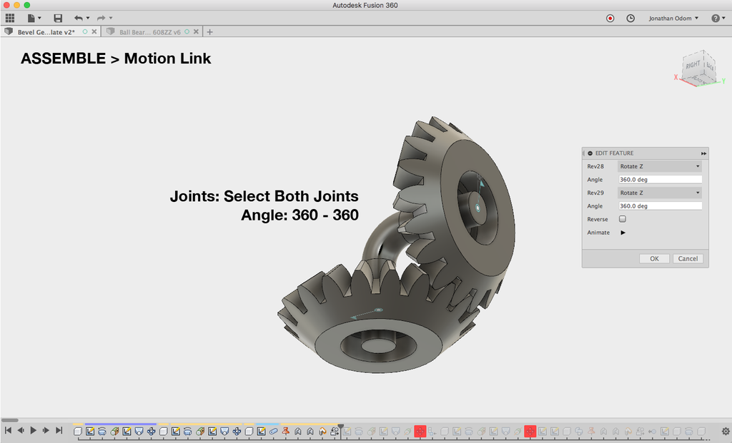The height and width of the screenshot is (443, 732).
Task: Select the Motion Link feature before timeline marker
Action: tap(335, 432)
